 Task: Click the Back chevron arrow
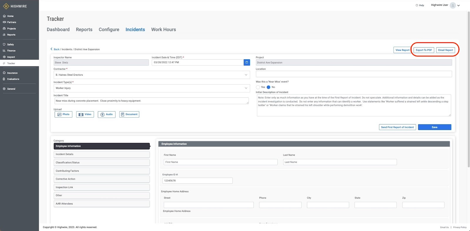tap(51, 49)
